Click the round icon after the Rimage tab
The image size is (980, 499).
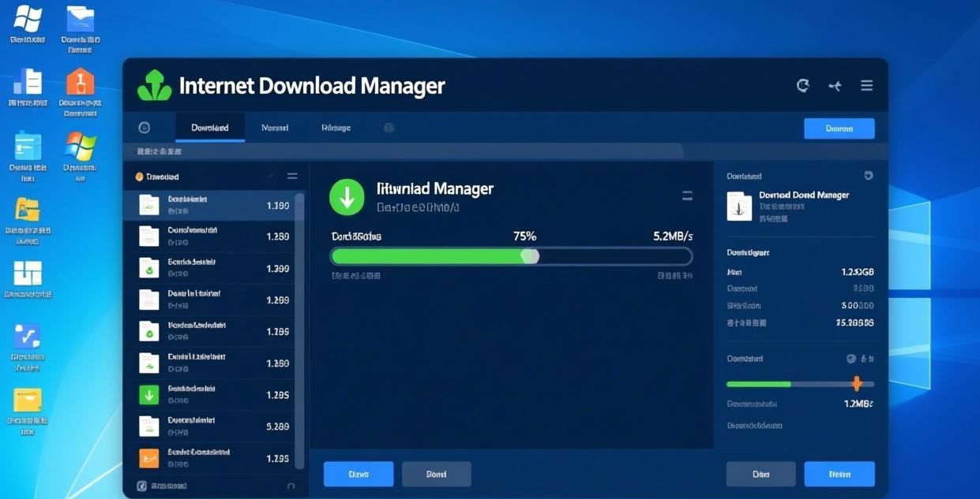click(389, 128)
